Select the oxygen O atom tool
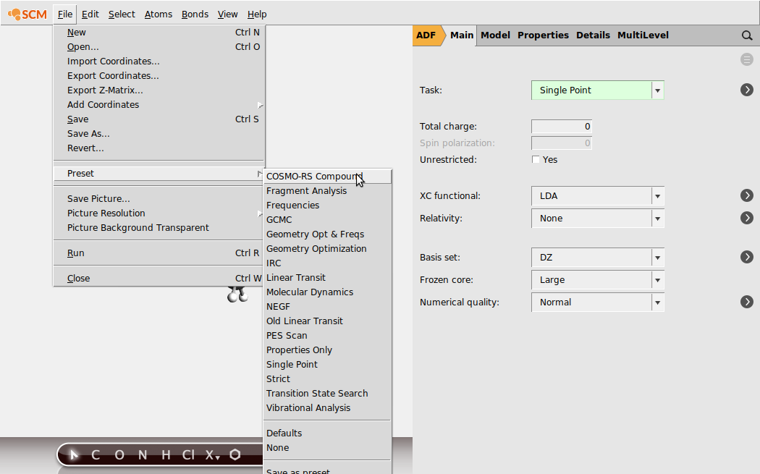Image resolution: width=760 pixels, height=474 pixels. pos(119,455)
